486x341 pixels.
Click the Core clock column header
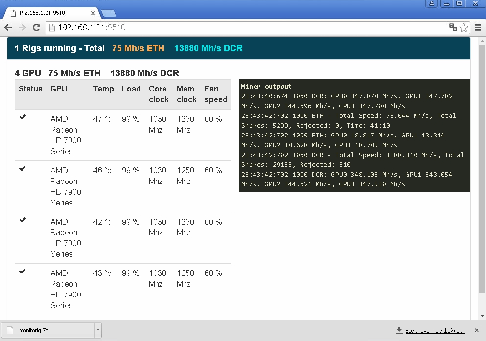[x=159, y=94]
